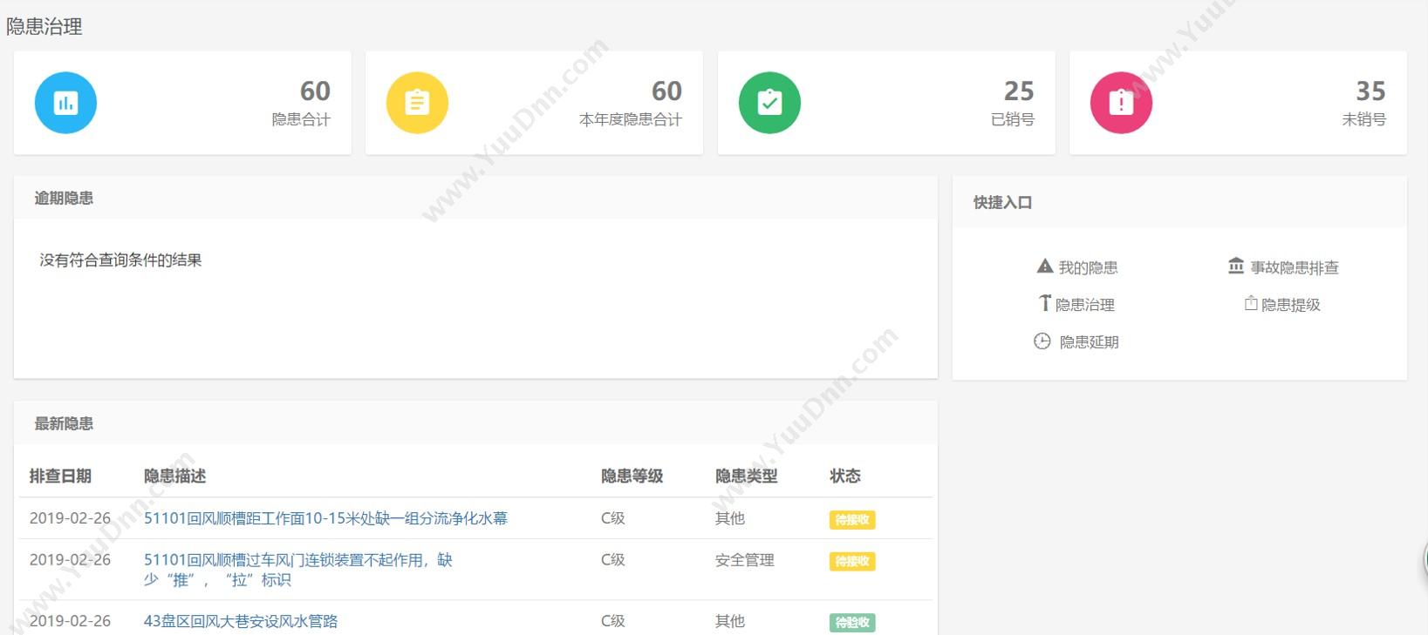Screen dimensions: 1428x635
Task: Open hazard 51101回风顺槽距工作面10-15米处缺一组分流净化水幕
Action: (325, 518)
